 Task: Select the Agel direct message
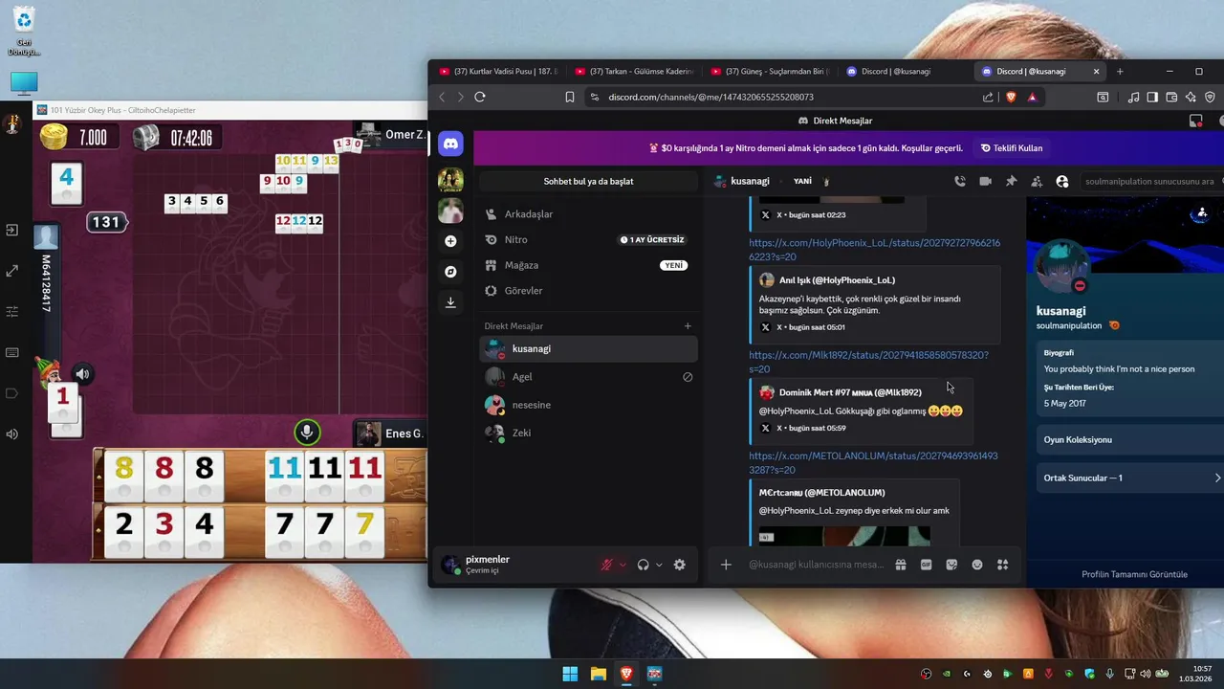pyautogui.click(x=588, y=376)
